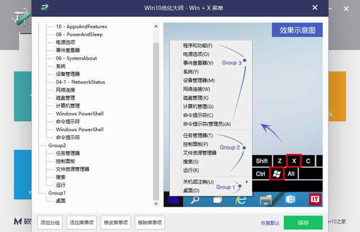Select 10 - AppsAndFeatures in the tree
The width and height of the screenshot is (360, 232).
(x=81, y=26)
